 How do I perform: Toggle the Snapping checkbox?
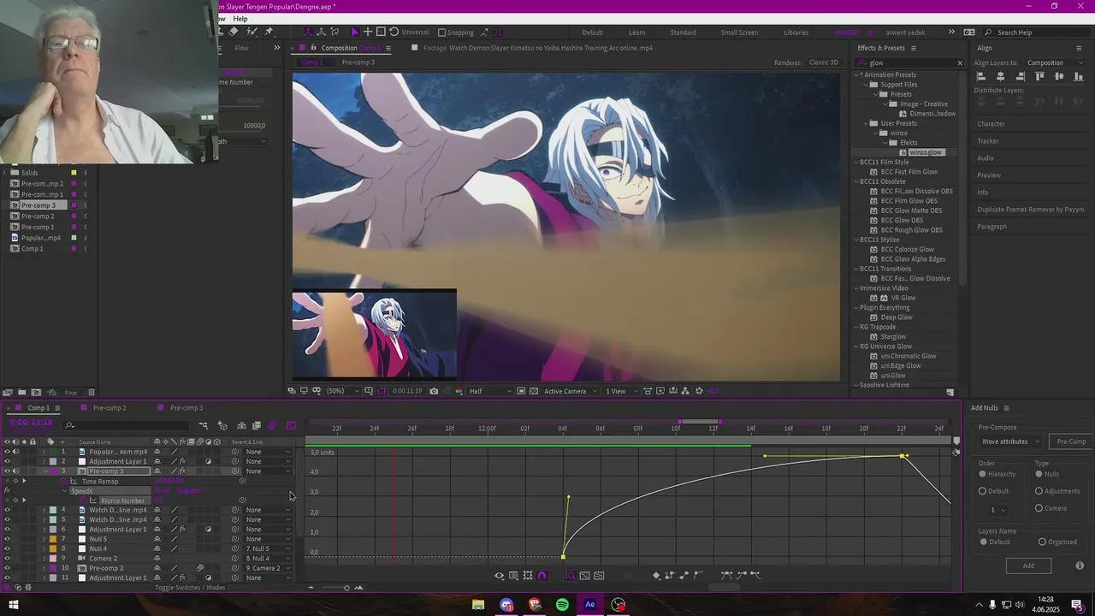441,33
